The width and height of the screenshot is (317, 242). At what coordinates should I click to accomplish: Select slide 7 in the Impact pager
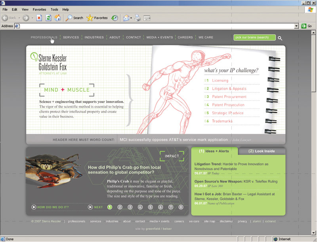[x=171, y=207]
